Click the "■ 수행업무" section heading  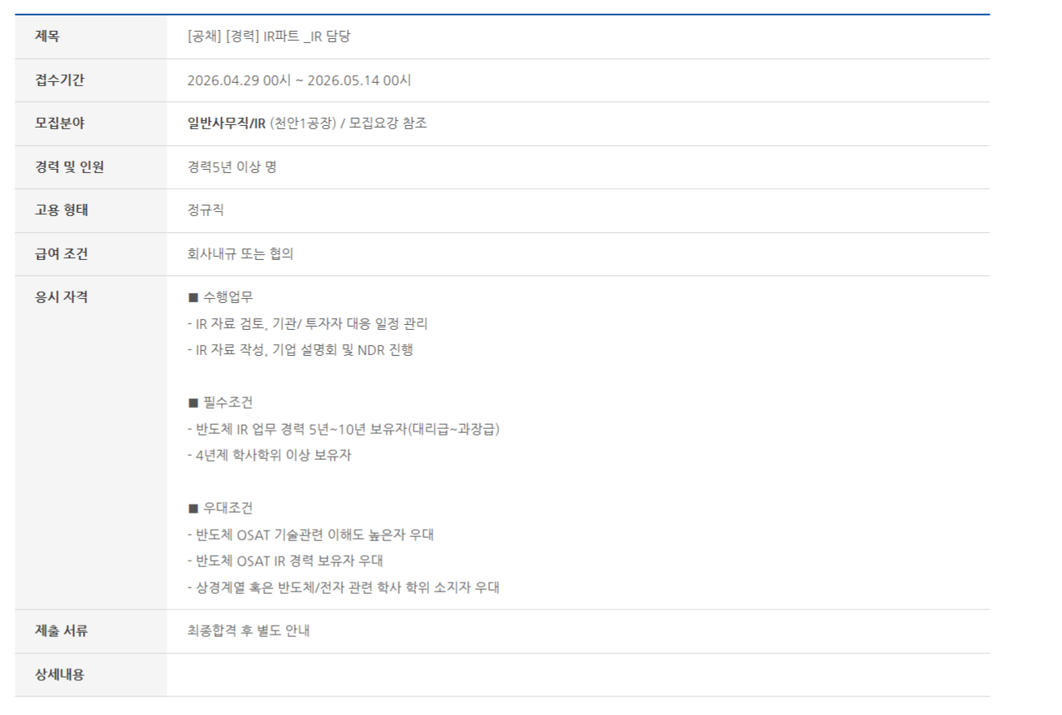pos(220,297)
